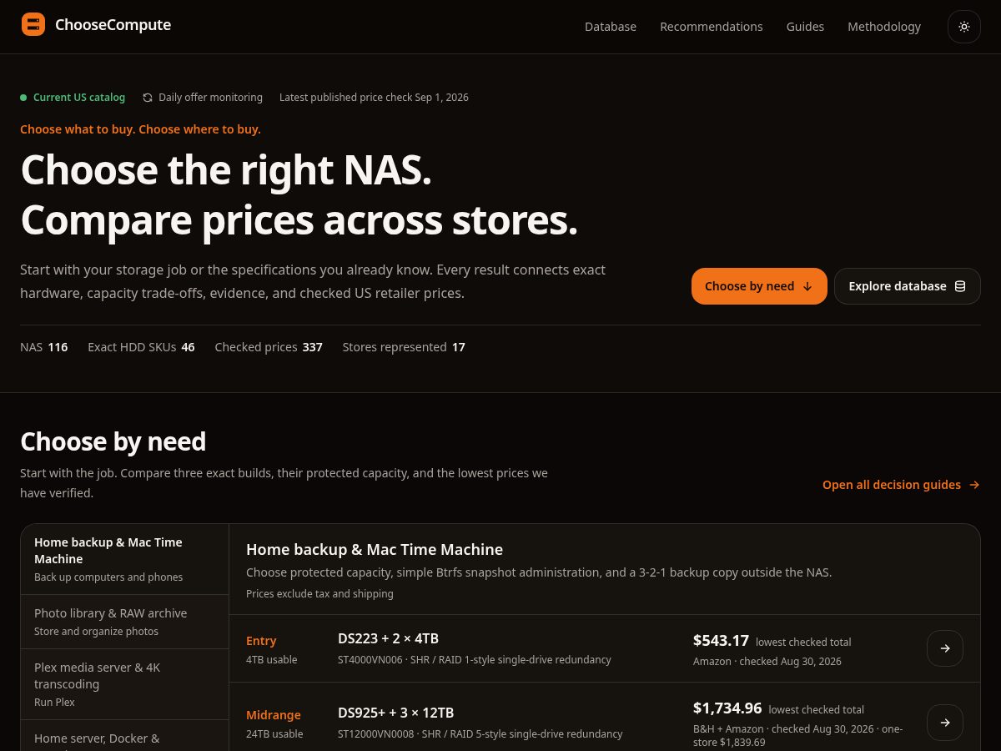Click the ST12000VN0008 drive spec line
The height and width of the screenshot is (751, 1001).
[480, 734]
